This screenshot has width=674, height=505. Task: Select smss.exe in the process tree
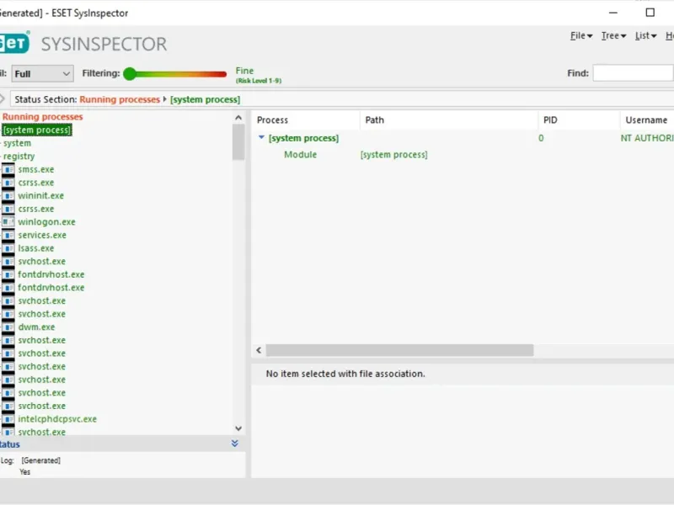click(x=36, y=170)
